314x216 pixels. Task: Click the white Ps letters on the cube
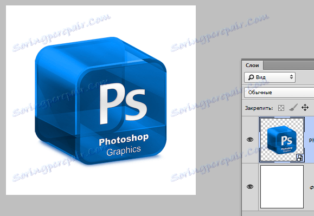click(x=123, y=103)
